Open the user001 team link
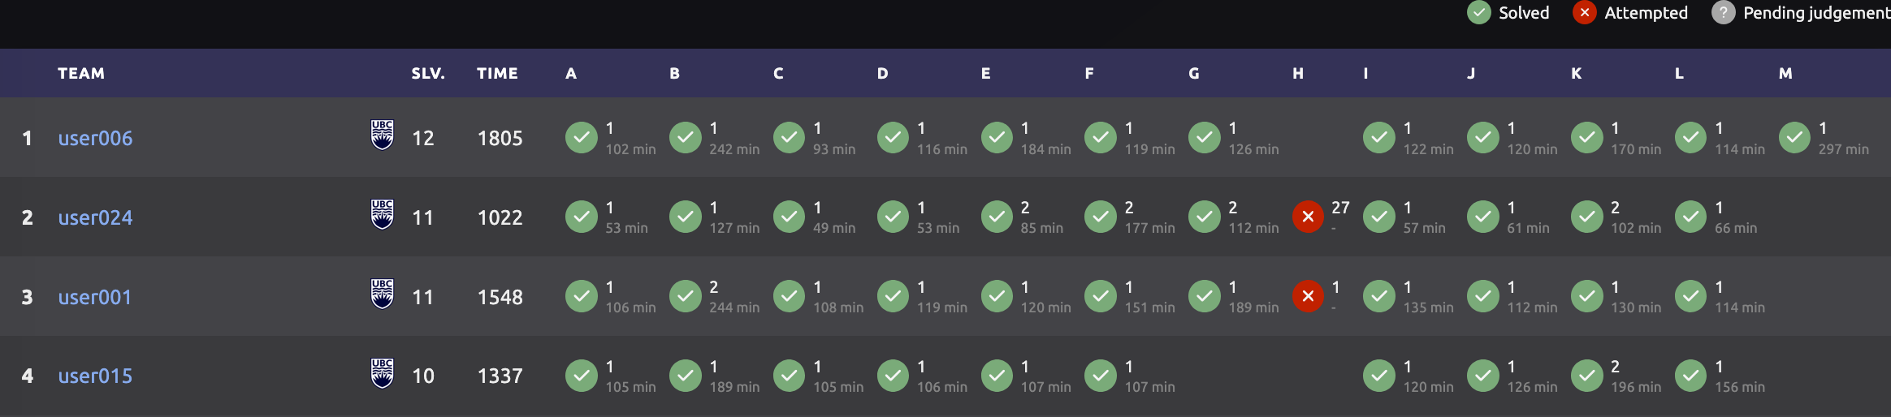1891x417 pixels. (94, 297)
